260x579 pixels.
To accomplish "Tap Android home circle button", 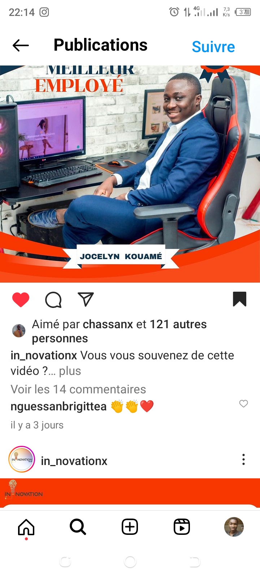I will [x=130, y=562].
